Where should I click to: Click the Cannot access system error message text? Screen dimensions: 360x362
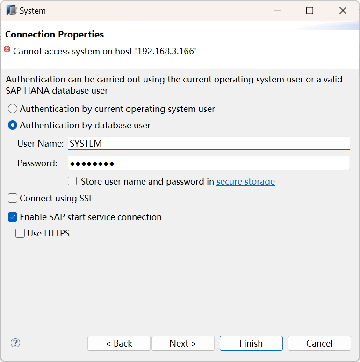point(105,51)
